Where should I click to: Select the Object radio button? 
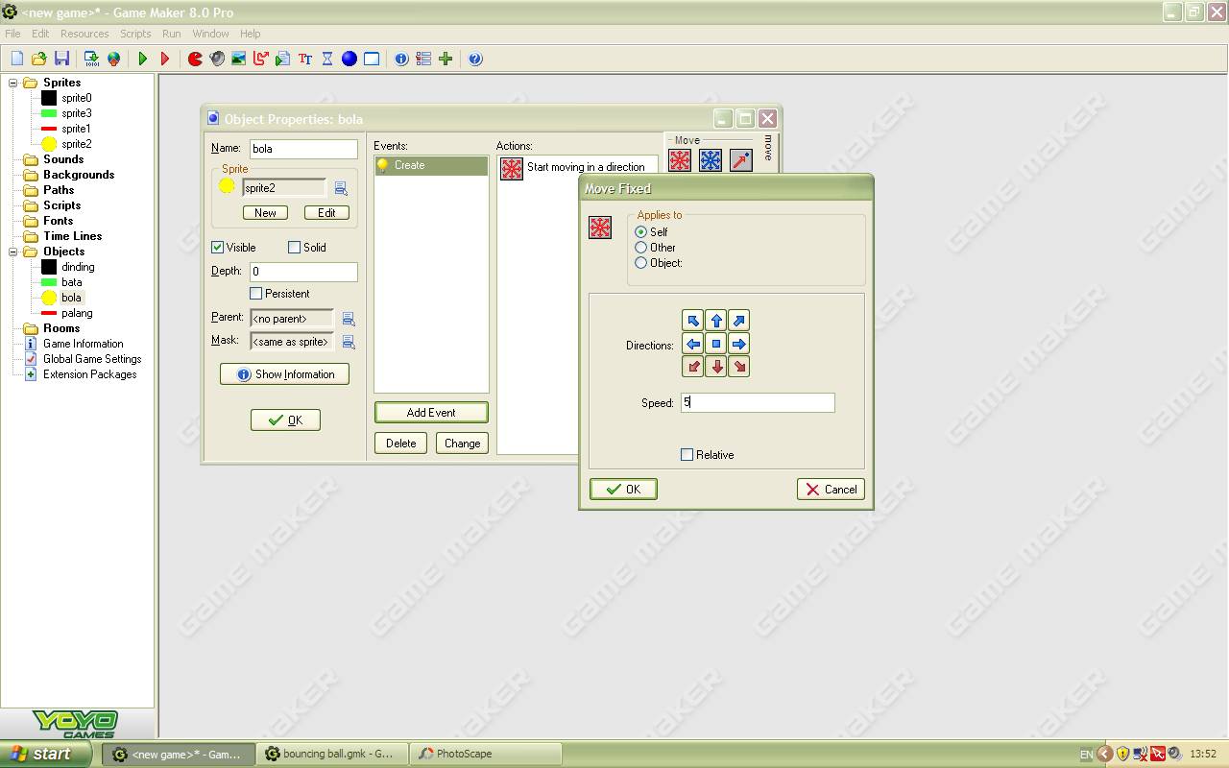(x=641, y=263)
